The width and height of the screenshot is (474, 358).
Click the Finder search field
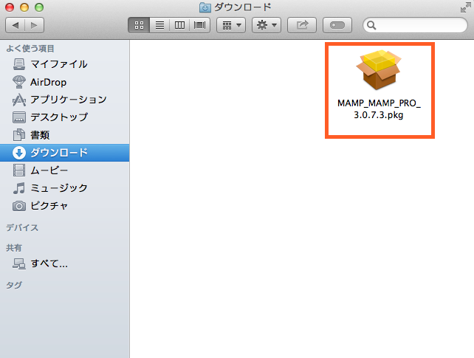pos(413,25)
